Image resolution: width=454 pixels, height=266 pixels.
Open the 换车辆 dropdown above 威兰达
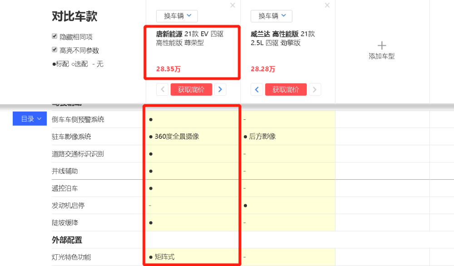(x=271, y=16)
